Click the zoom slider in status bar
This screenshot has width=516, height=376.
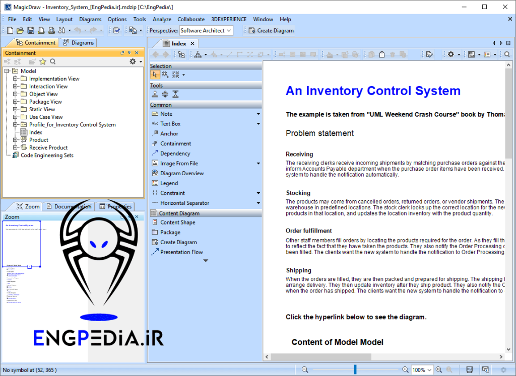(355, 370)
